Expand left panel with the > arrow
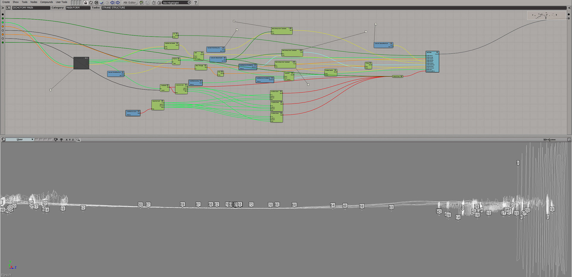 [3, 8]
